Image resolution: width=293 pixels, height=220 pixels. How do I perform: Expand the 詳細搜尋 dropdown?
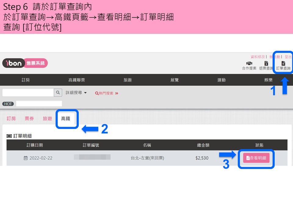coord(76,93)
